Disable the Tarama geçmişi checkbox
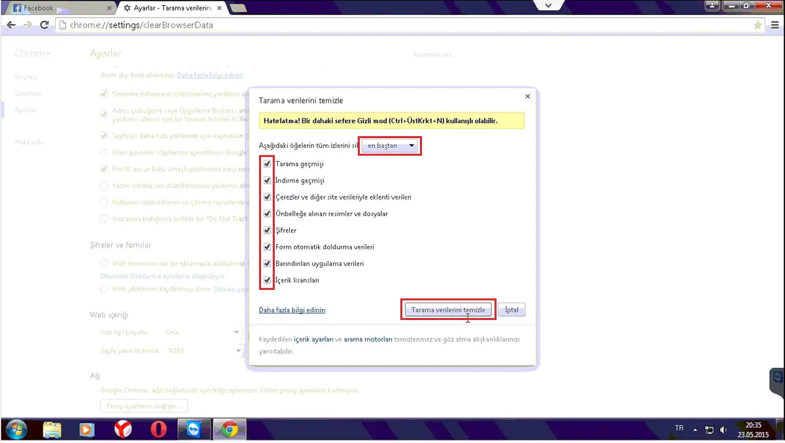This screenshot has height=443, width=785. click(266, 164)
